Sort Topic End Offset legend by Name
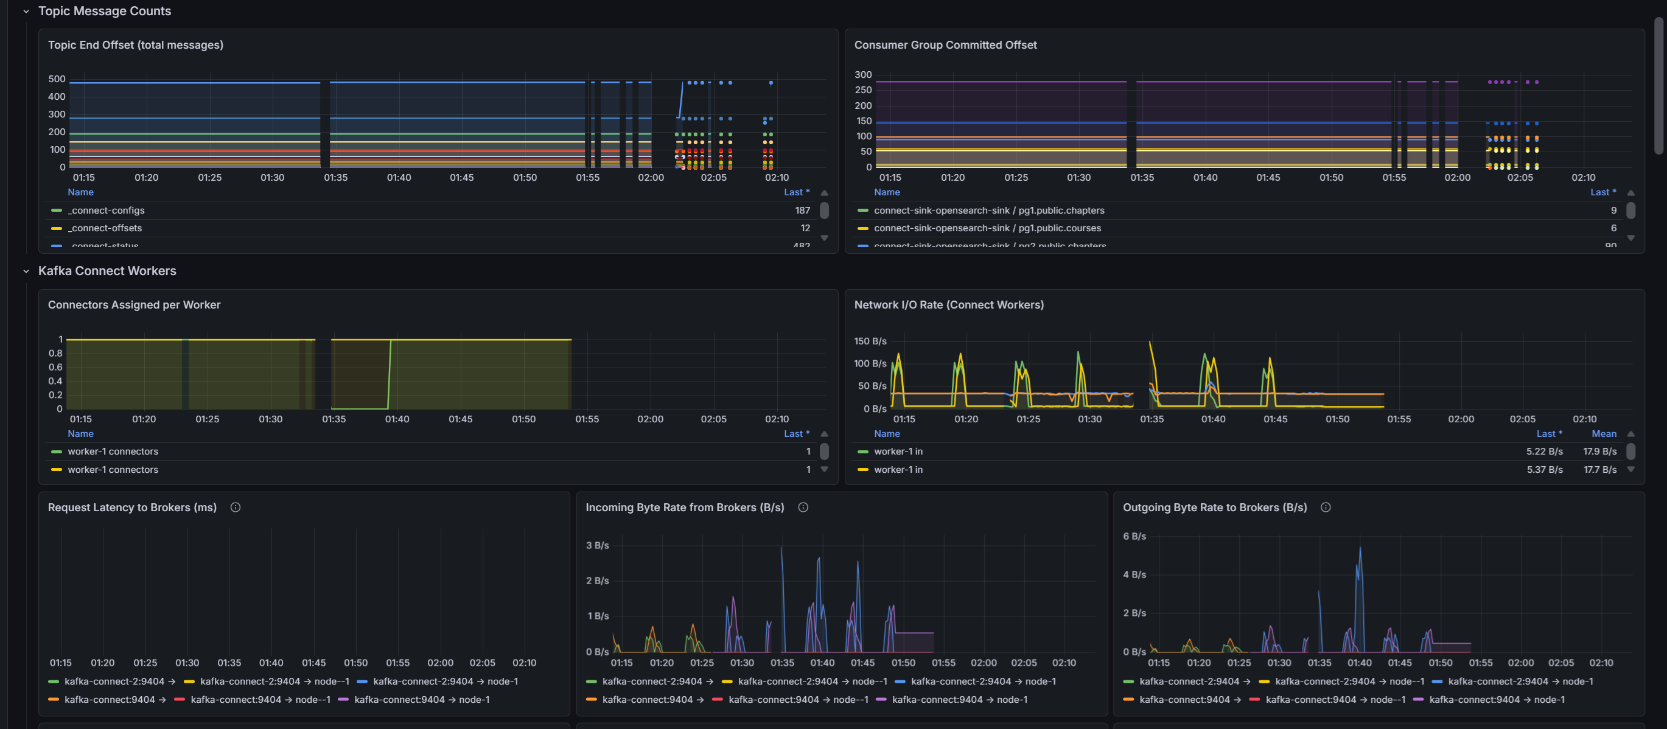The image size is (1667, 729). pos(81,192)
